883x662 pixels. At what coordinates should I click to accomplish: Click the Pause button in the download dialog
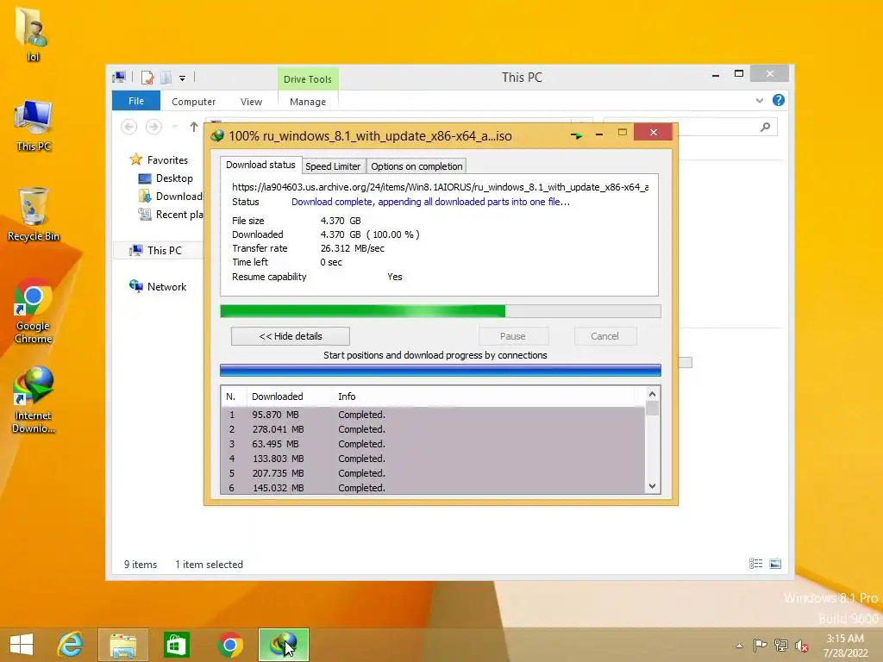[513, 336]
